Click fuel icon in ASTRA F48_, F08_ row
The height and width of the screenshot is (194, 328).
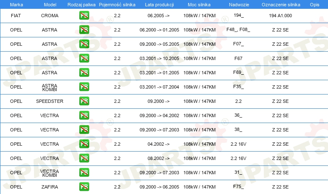(84, 29)
